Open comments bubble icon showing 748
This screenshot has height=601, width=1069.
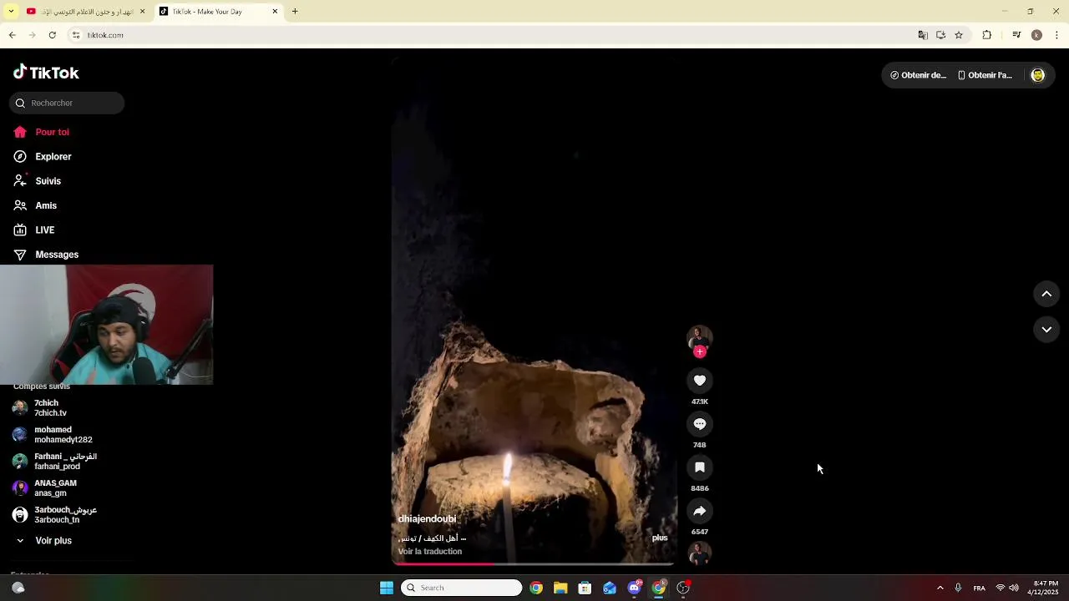(x=700, y=424)
